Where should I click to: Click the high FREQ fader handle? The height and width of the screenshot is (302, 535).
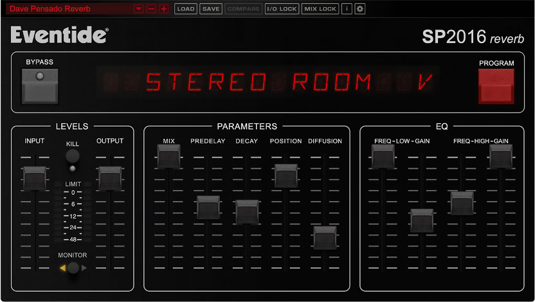click(462, 203)
